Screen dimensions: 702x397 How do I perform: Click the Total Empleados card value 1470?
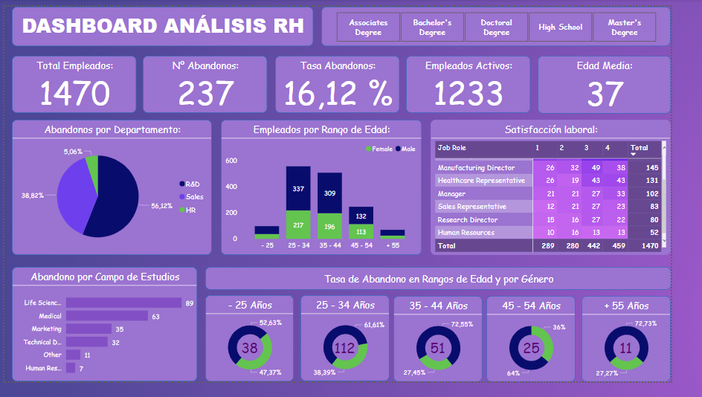click(x=75, y=93)
